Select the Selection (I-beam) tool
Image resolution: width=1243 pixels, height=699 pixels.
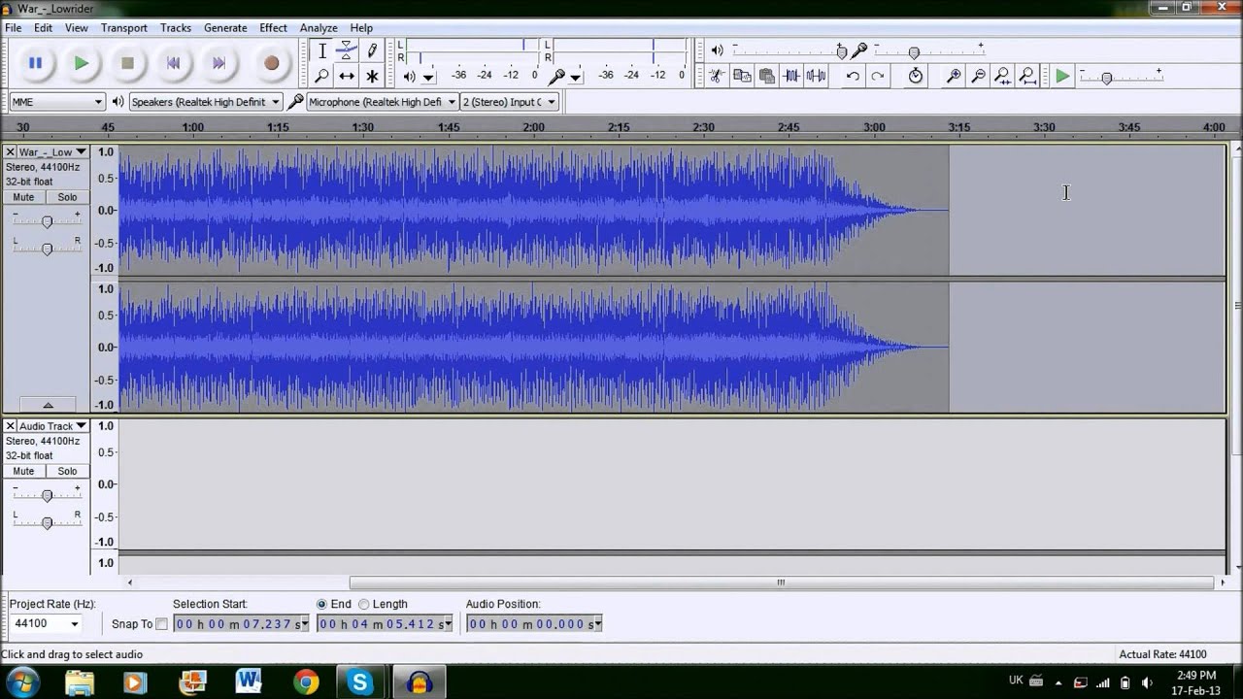322,51
